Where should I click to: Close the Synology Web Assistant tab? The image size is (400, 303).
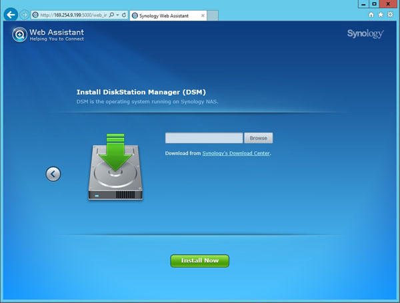point(203,16)
